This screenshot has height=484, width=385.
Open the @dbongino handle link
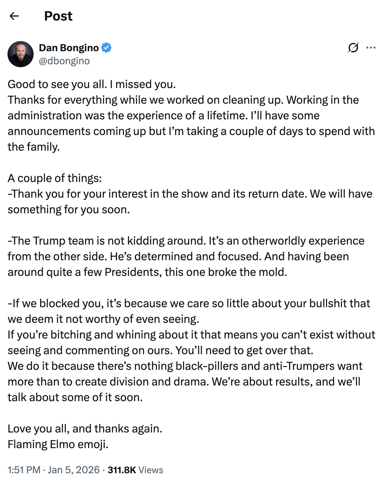click(x=64, y=61)
